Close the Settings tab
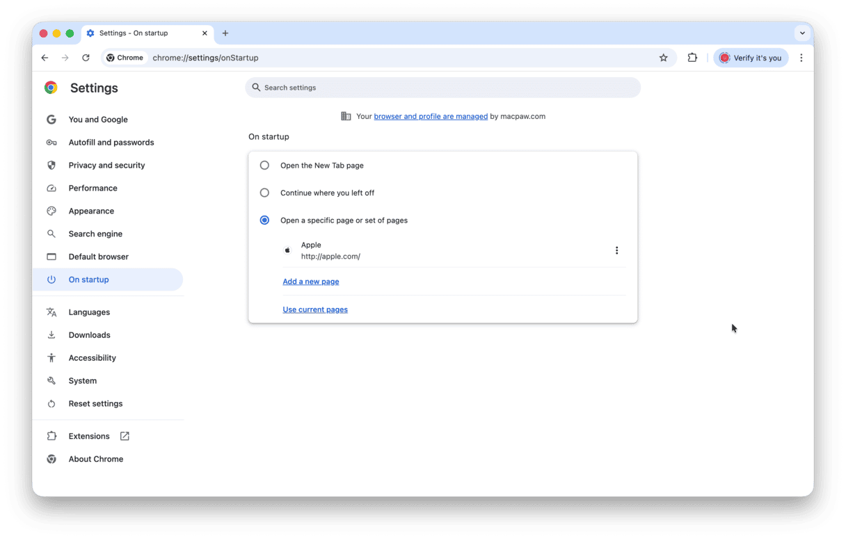This screenshot has width=846, height=539. 205,33
